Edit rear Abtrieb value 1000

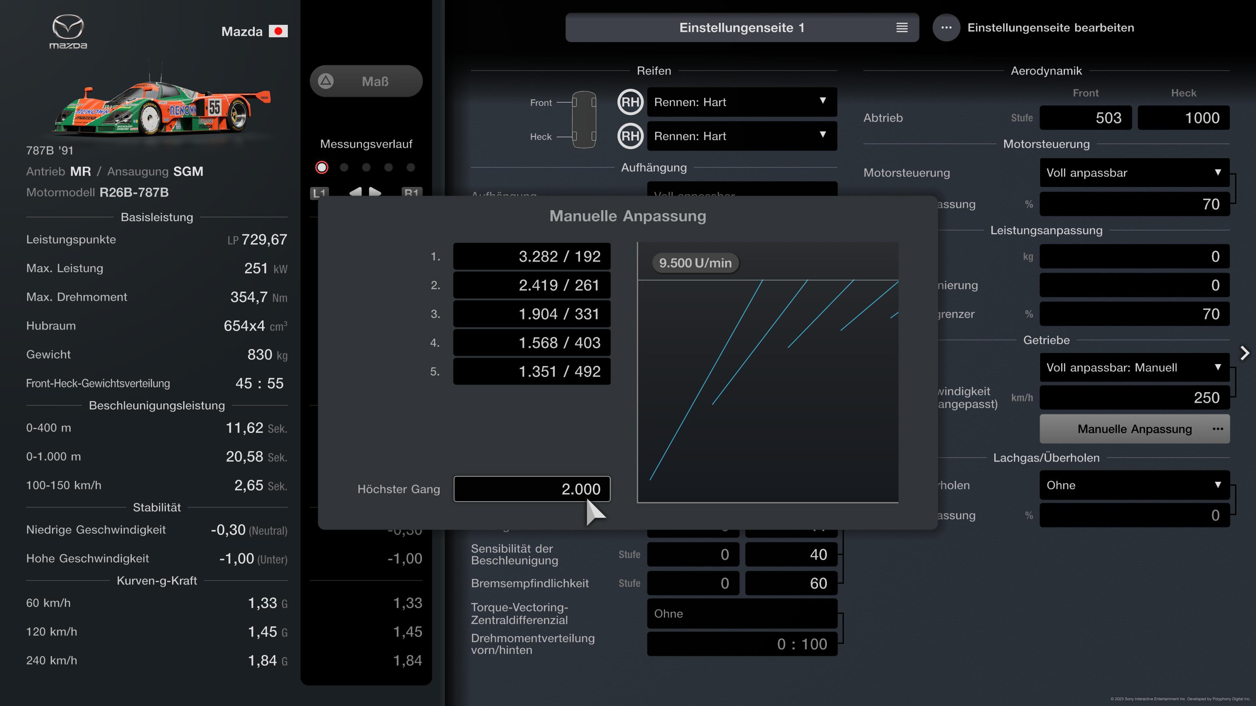[x=1183, y=118]
